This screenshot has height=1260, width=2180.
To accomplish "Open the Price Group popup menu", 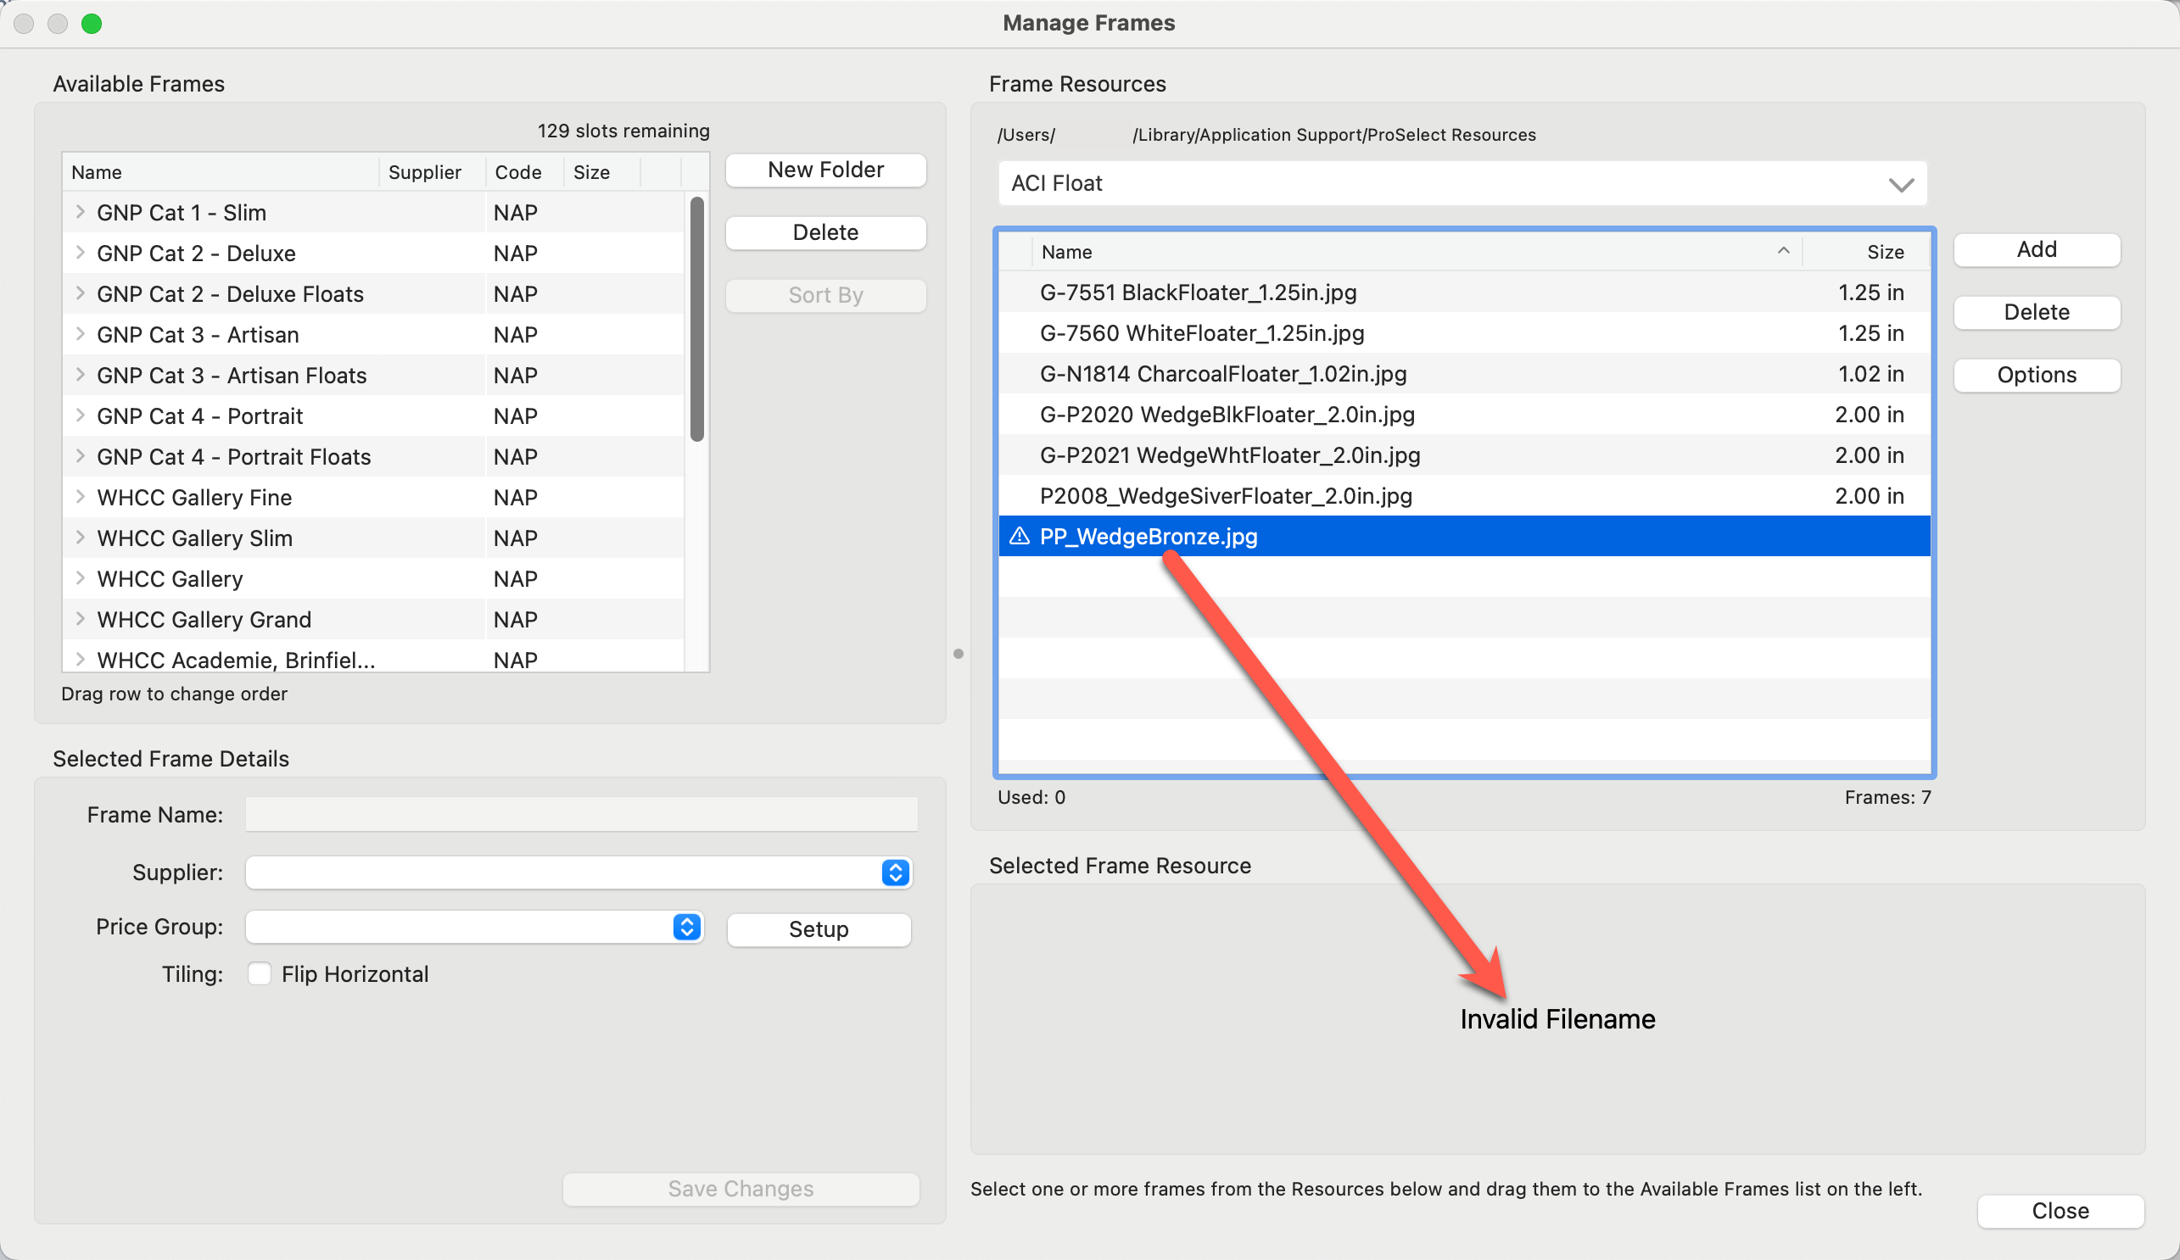I will pos(687,927).
